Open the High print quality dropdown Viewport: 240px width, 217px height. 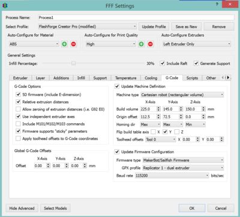[111, 44]
